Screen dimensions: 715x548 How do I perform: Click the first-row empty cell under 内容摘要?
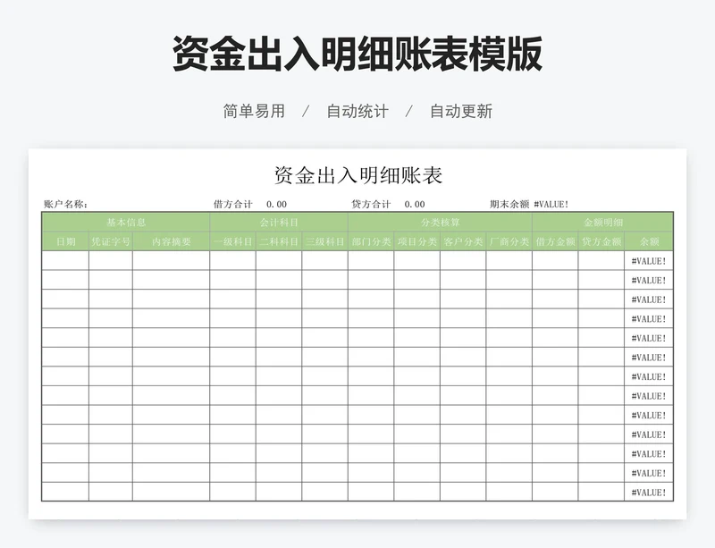pos(171,261)
